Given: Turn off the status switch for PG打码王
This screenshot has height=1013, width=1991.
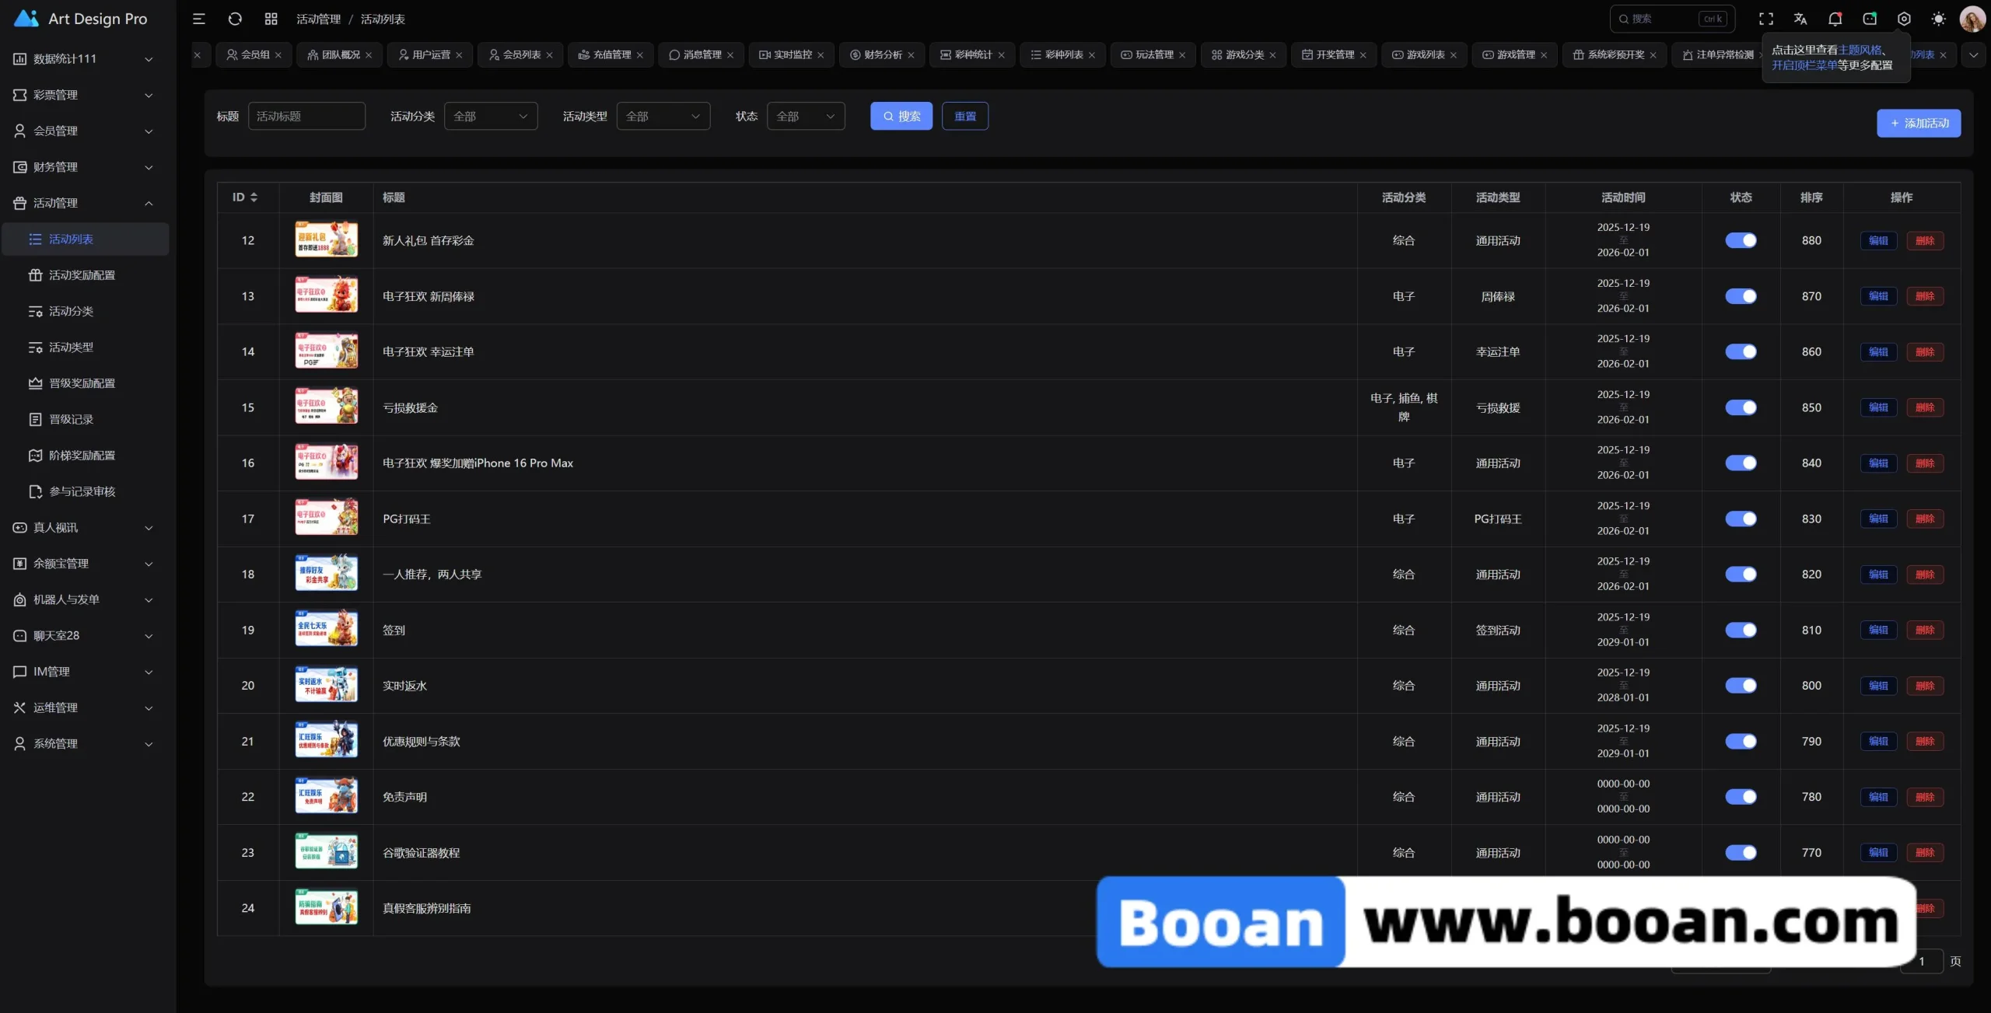Looking at the screenshot, I should [x=1741, y=519].
